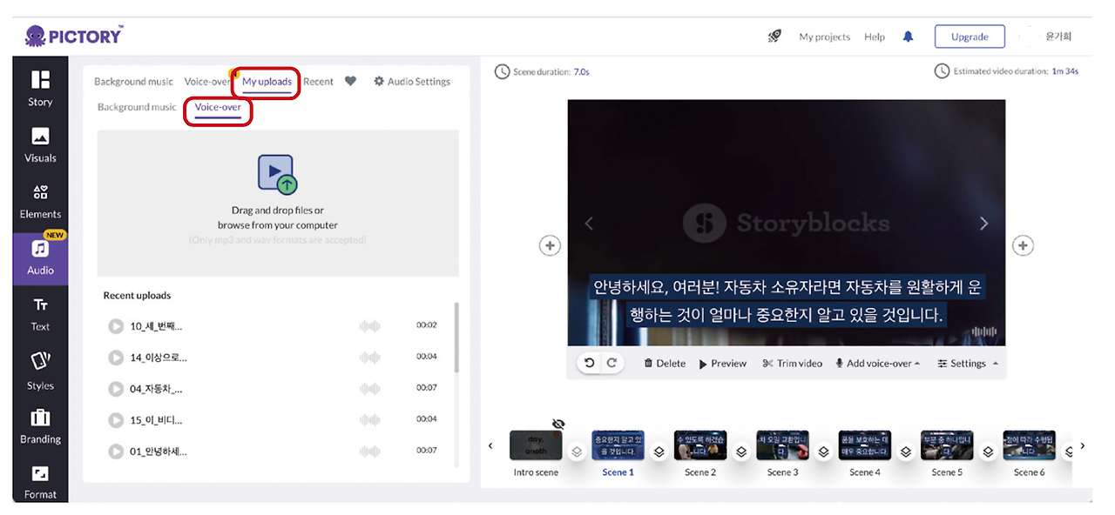This screenshot has width=1115, height=515.
Task: Click transition icon after Scene 6
Action: [x=1069, y=452]
